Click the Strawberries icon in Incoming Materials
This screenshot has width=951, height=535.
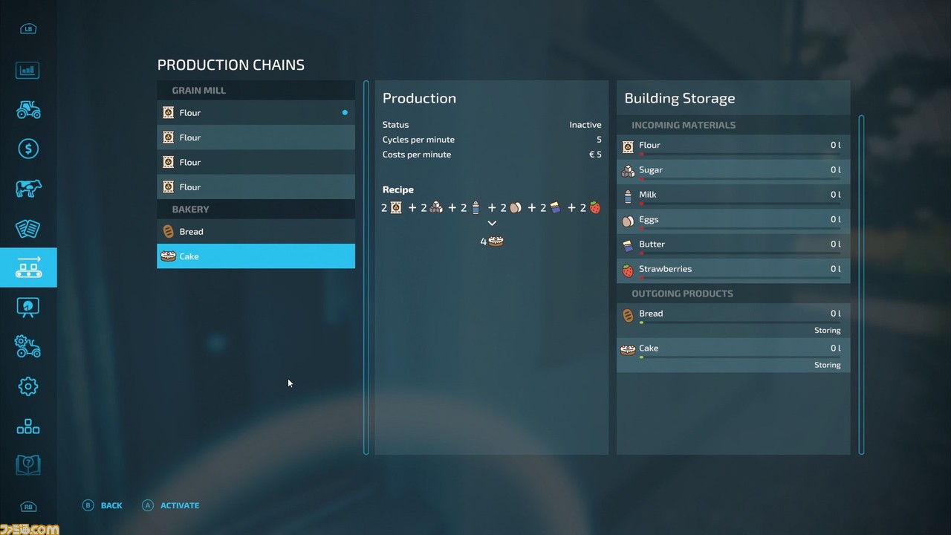tap(628, 270)
